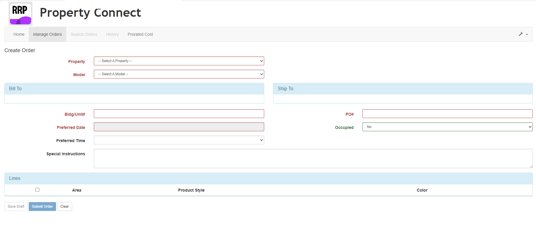Screen dimensions: 536x237
Task: Click the Ship To panel header
Action: 403,89
